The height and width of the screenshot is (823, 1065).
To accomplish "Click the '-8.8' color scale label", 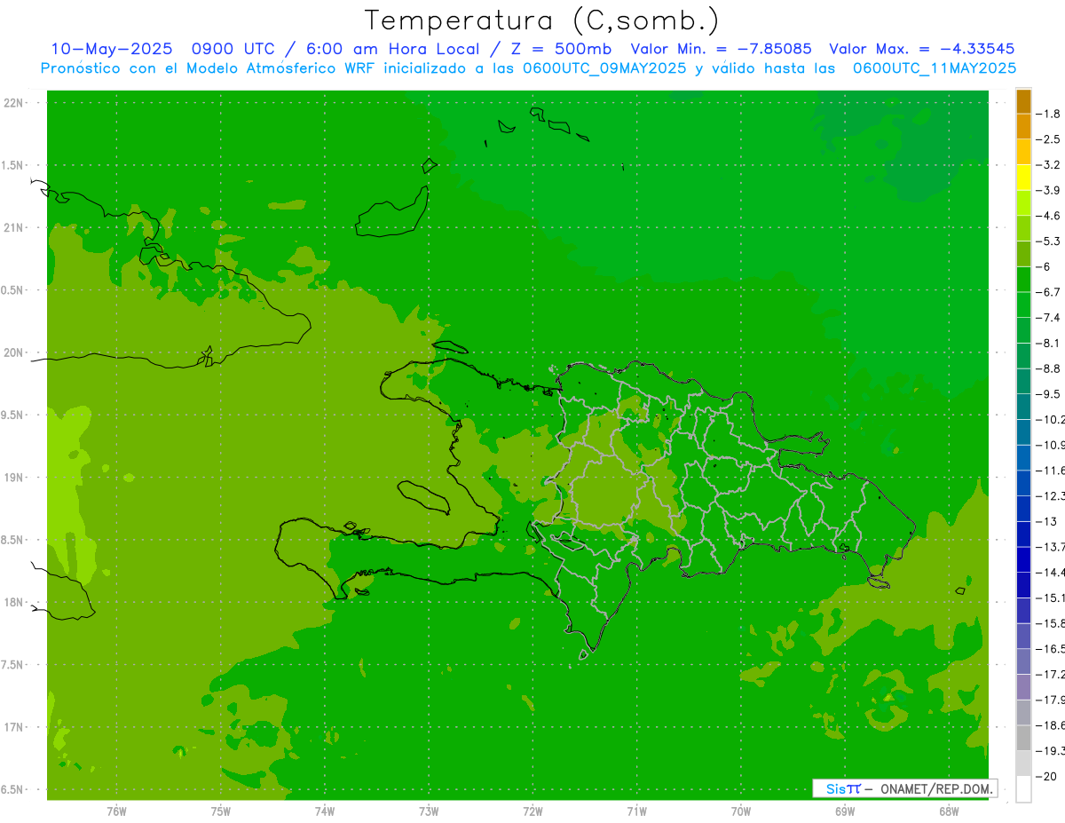I will pyautogui.click(x=1052, y=368).
